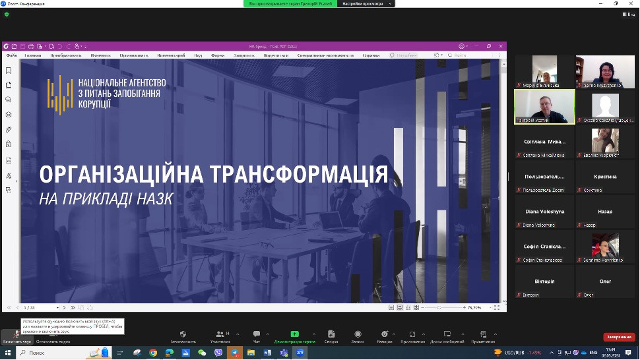Toggle Foxit fullscreen view icon
Viewport: 640px width, 360px height.
point(497,307)
